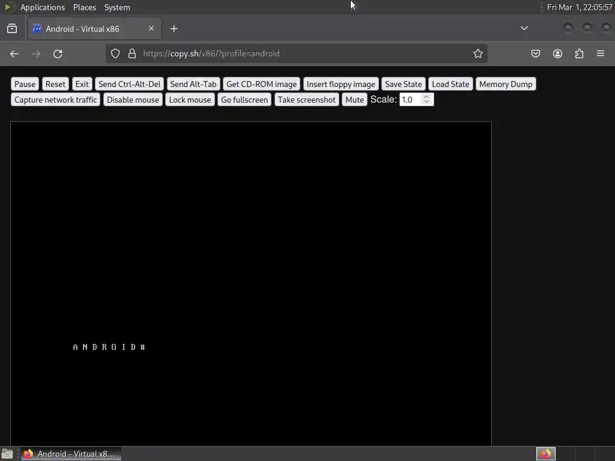Create a memory dump
Viewport: 615px width, 461px height.
(506, 84)
